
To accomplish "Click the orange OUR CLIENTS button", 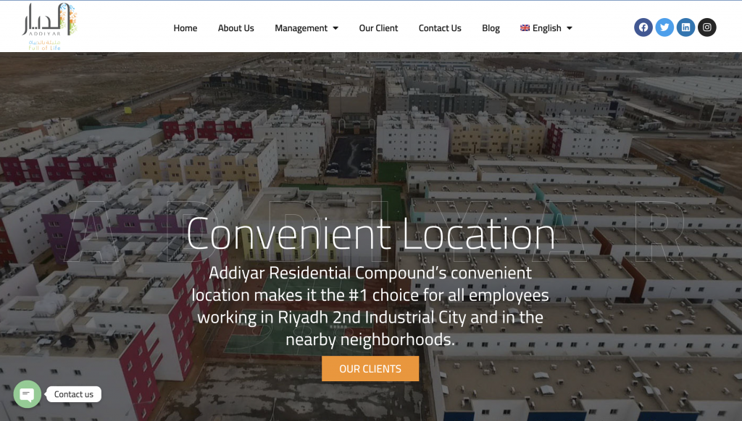I will (370, 368).
